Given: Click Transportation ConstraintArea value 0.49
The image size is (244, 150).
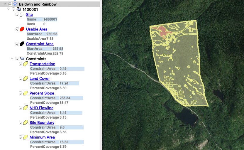Looking at the screenshot, I should [x=63, y=68].
